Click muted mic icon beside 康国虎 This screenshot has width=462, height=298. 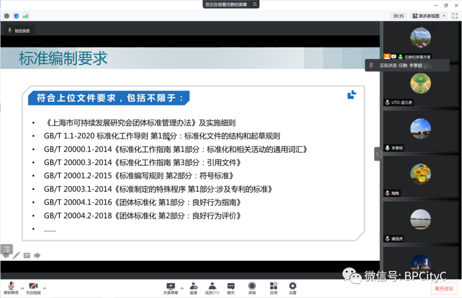point(388,239)
